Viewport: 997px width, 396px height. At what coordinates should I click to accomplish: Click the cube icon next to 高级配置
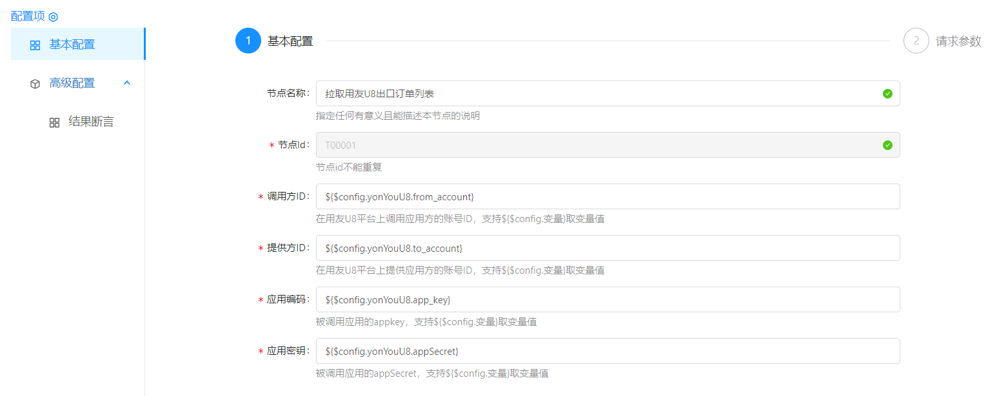coord(35,84)
